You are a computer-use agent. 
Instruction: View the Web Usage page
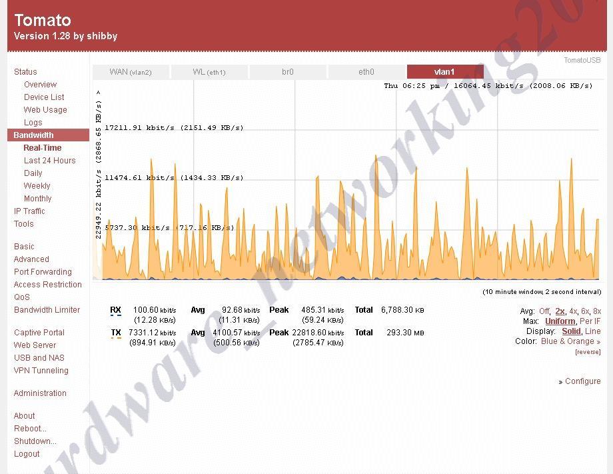(45, 110)
